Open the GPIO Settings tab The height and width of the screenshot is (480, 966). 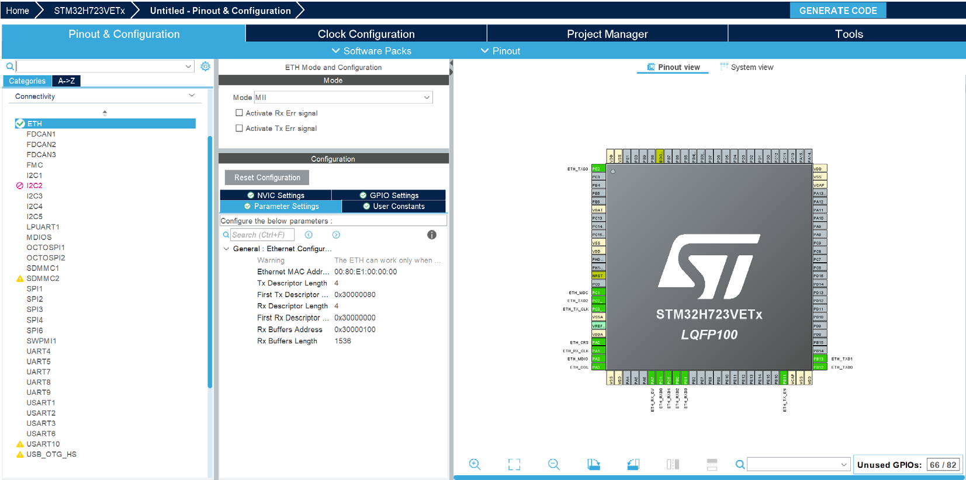[389, 195]
